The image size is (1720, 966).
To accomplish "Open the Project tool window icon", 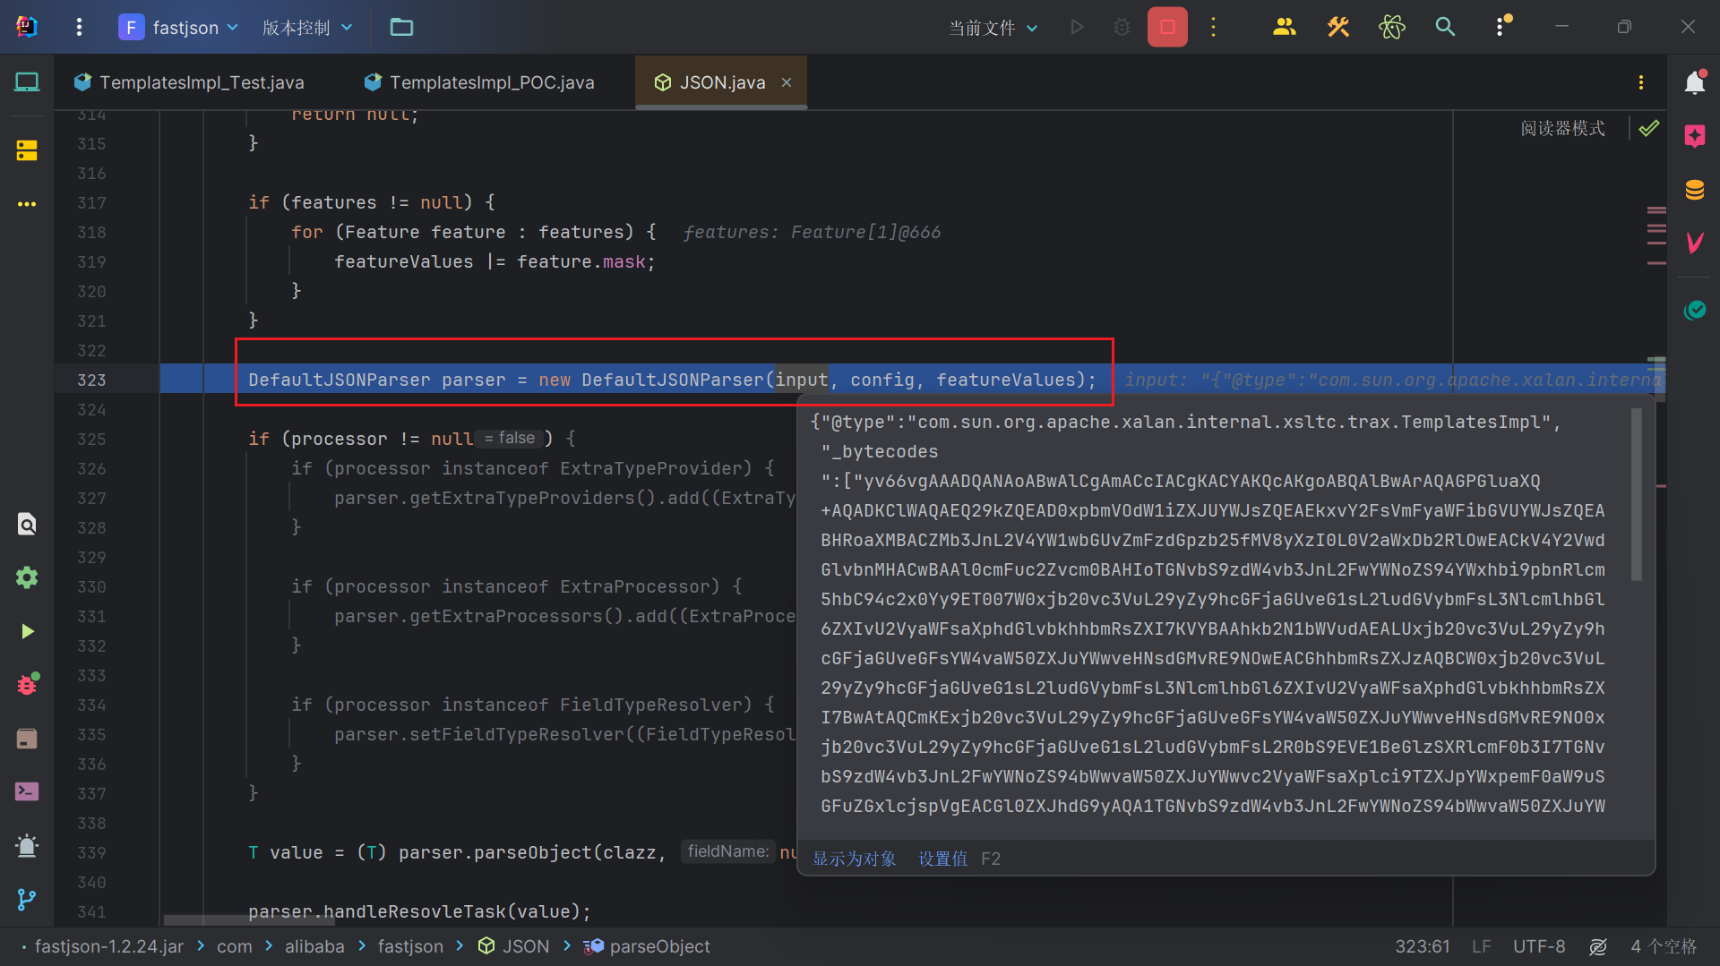I will (x=27, y=82).
